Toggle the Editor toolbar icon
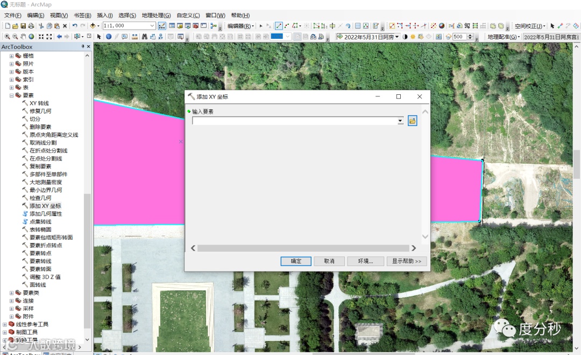This screenshot has height=355, width=581. click(x=162, y=26)
